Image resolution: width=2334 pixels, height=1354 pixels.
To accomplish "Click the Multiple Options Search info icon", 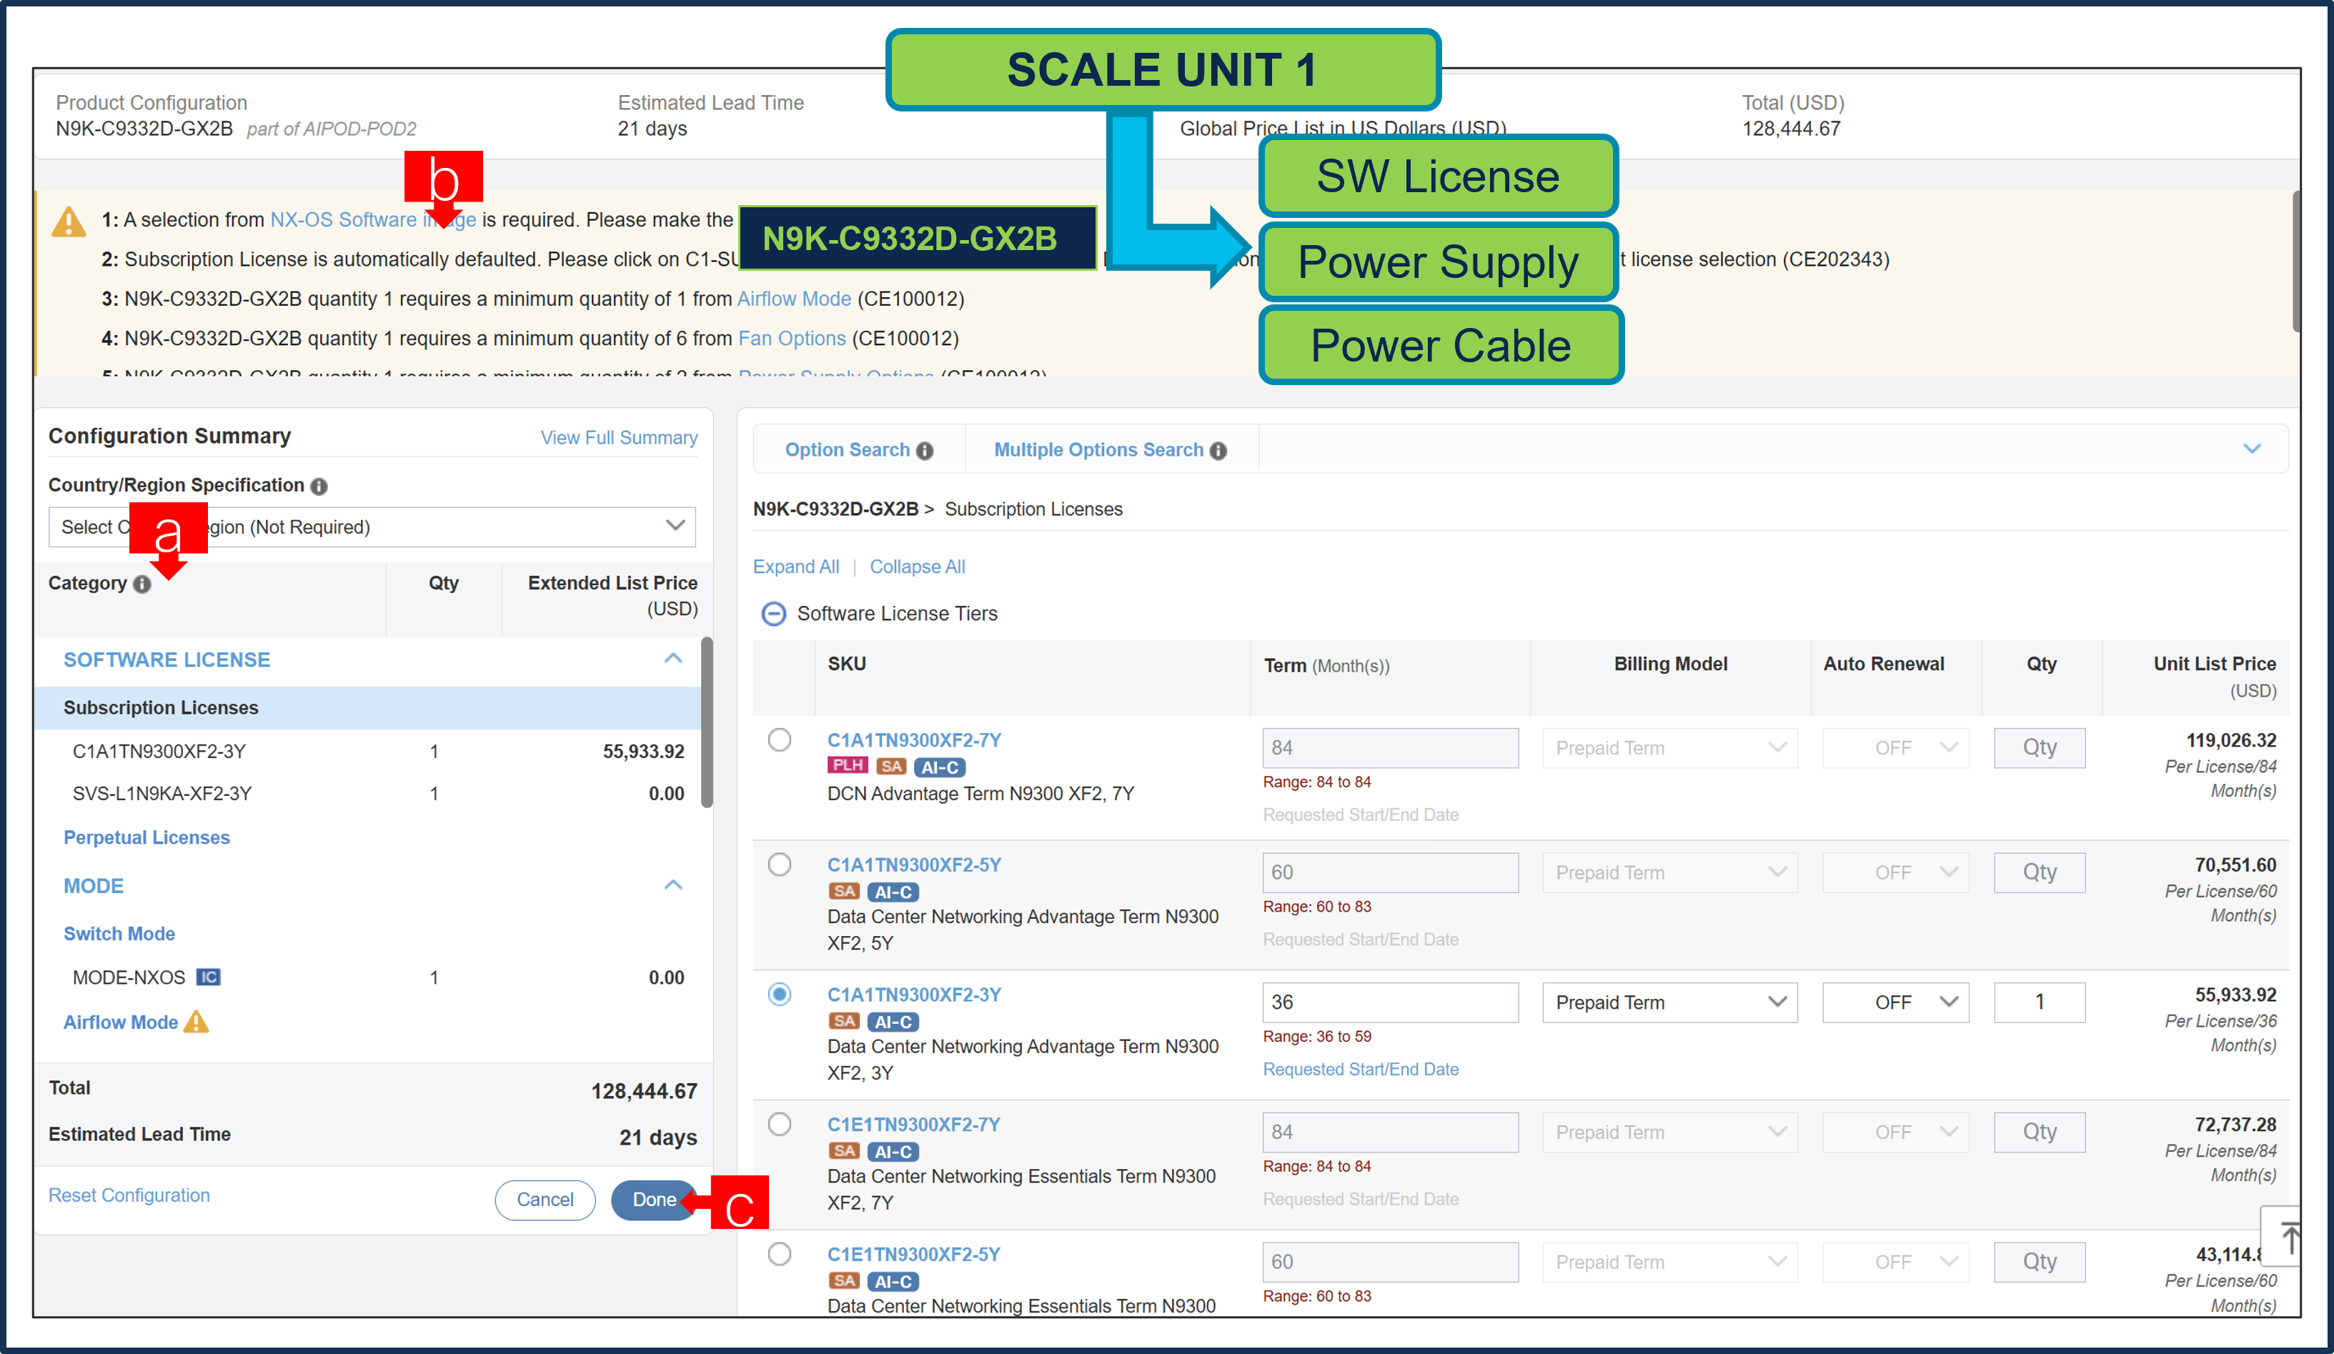I will (x=1216, y=450).
